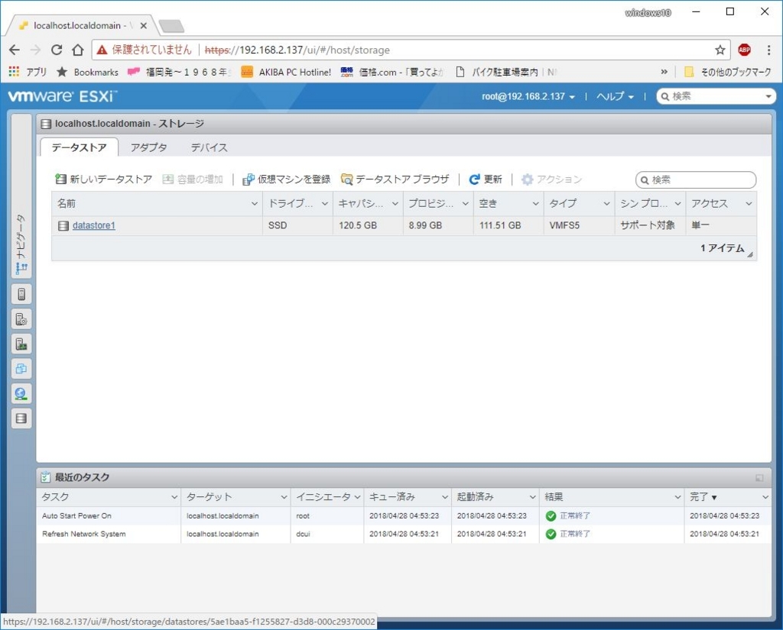Click the browser reload icon
Viewport: 783px width, 630px height.
click(57, 50)
